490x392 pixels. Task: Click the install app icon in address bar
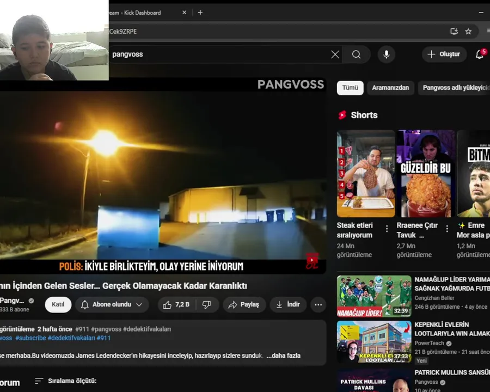(454, 31)
